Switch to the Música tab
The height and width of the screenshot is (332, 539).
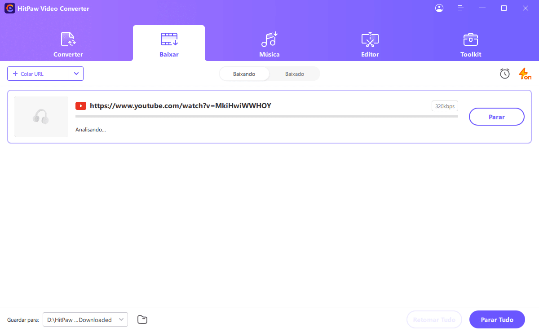(x=269, y=44)
